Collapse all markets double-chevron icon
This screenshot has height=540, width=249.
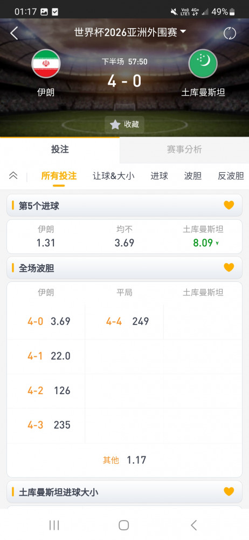pyautogui.click(x=13, y=175)
